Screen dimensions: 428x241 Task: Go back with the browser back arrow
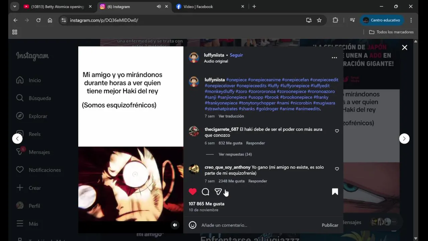(x=15, y=20)
